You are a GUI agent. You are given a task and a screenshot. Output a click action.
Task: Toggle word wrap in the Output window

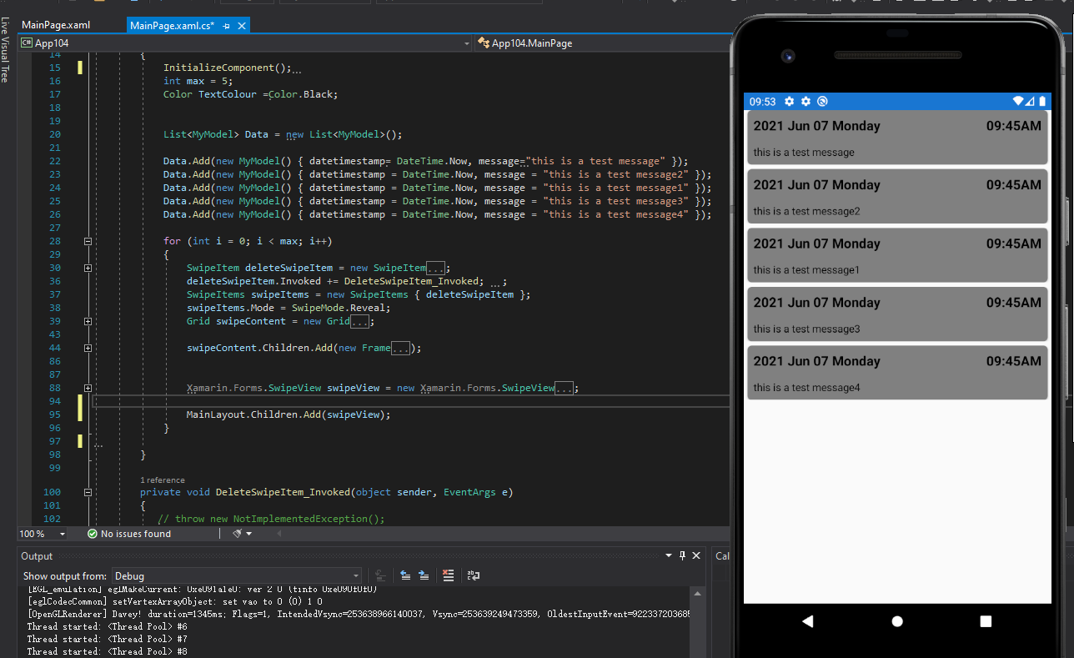point(474,575)
